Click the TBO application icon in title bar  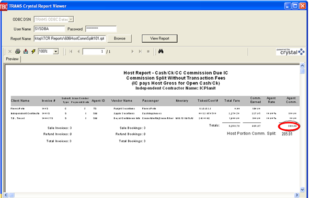pos(4,6)
